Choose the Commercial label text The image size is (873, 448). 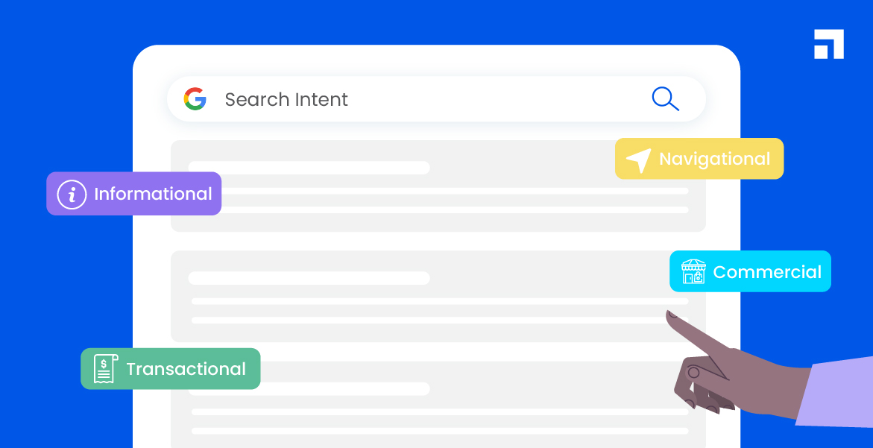(x=766, y=272)
